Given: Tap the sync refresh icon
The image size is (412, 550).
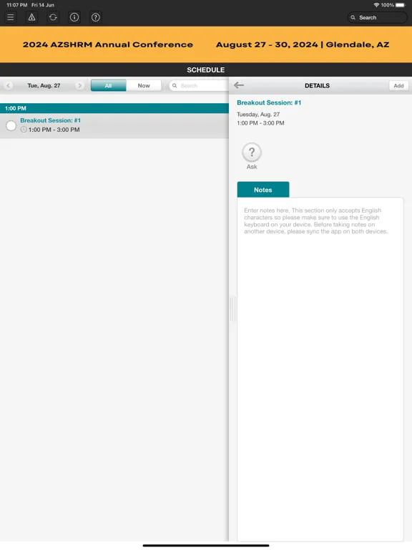Looking at the screenshot, I should [53, 17].
